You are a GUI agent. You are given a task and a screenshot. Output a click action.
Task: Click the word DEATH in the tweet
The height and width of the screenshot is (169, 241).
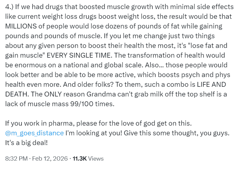coord(17,94)
